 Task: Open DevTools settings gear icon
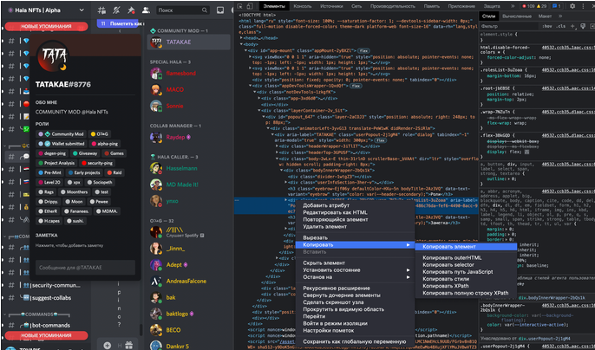[572, 6]
